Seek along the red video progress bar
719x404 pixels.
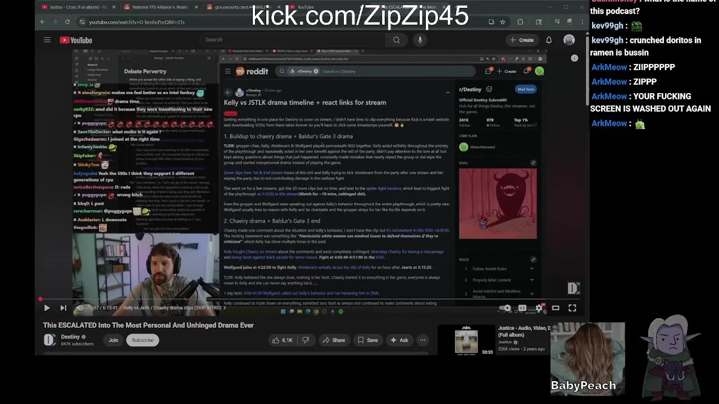311,299
